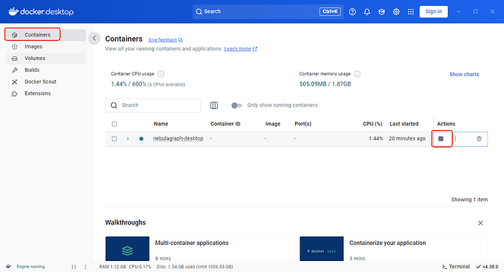Open the Learning center graduation cap icon
Viewport: 504px width, 272px height.
(381, 12)
